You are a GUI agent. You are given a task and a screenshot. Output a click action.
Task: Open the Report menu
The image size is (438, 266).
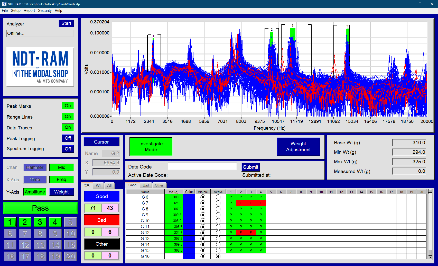click(29, 11)
